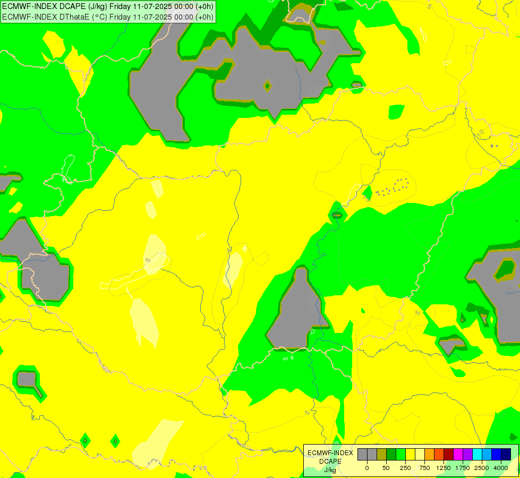
Task: Select the cyan legend color swatch
Action: (477, 455)
